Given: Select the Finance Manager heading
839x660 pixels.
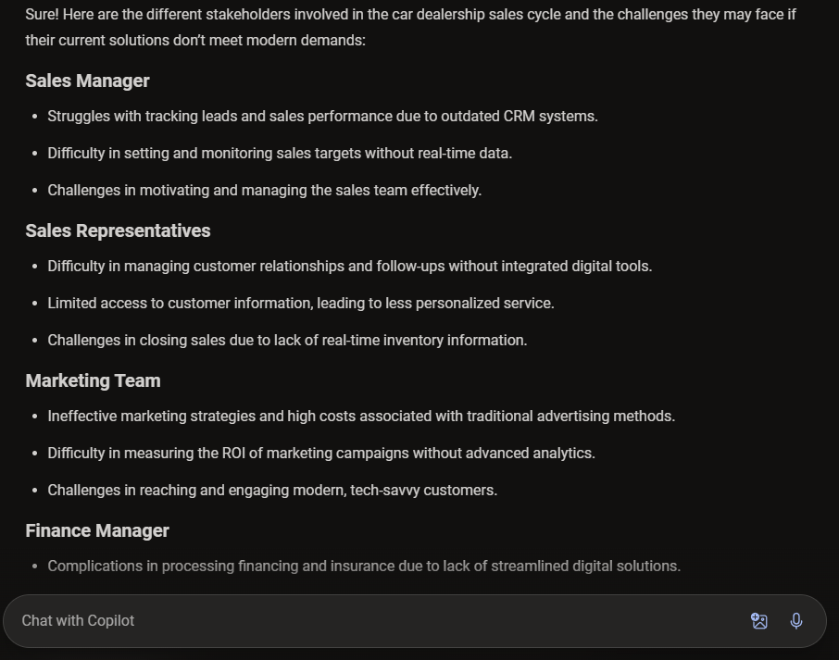Looking at the screenshot, I should [97, 530].
